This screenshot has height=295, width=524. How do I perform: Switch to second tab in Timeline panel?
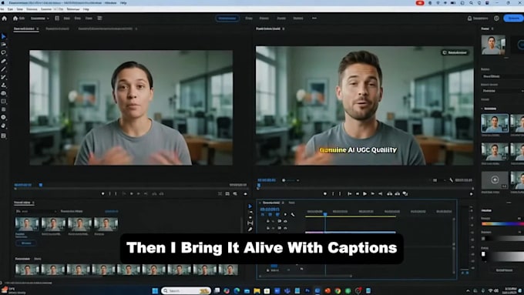pyautogui.click(x=292, y=203)
